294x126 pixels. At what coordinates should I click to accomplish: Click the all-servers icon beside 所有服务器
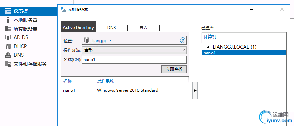coord(8,29)
